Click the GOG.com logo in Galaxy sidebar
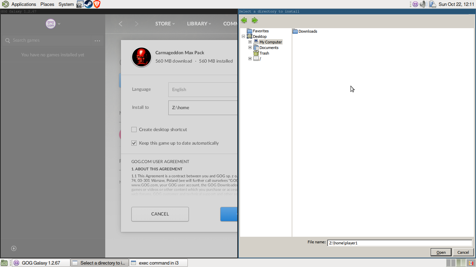476x267 pixels. 51,24
